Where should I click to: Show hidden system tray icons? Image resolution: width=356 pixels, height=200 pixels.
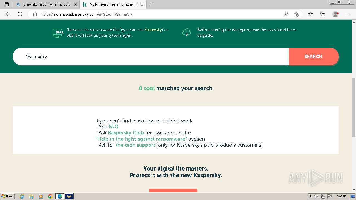pyautogui.click(x=310, y=196)
